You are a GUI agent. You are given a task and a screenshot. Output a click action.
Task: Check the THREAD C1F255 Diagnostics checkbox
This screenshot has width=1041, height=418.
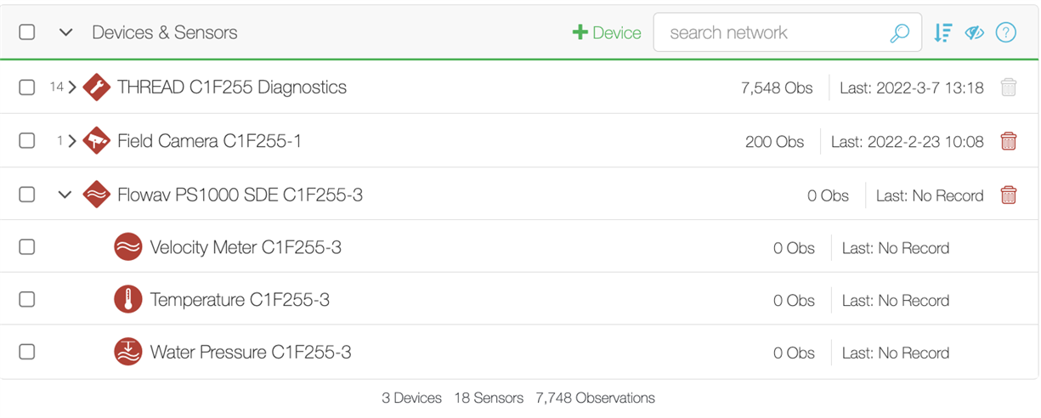27,87
